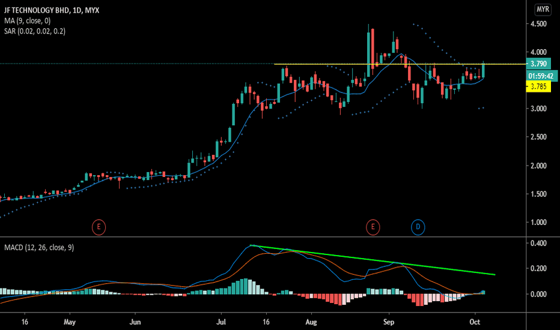This screenshot has width=560, height=330.
Task: Select the JF TECHNOLOGY BHD, 1D, MYX title
Action: (52, 10)
